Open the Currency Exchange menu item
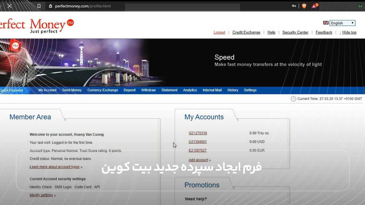This screenshot has height=205, width=365. coord(103,90)
